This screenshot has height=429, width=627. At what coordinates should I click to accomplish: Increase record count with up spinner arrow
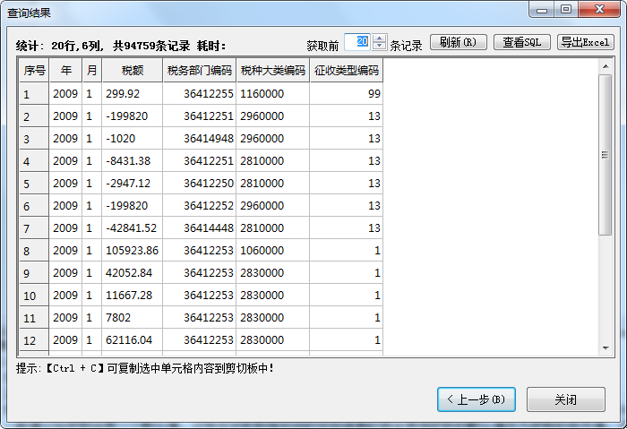coord(380,38)
